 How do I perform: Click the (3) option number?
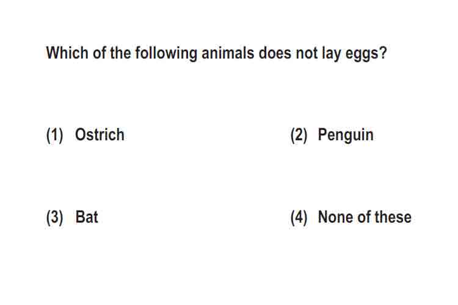54,218
